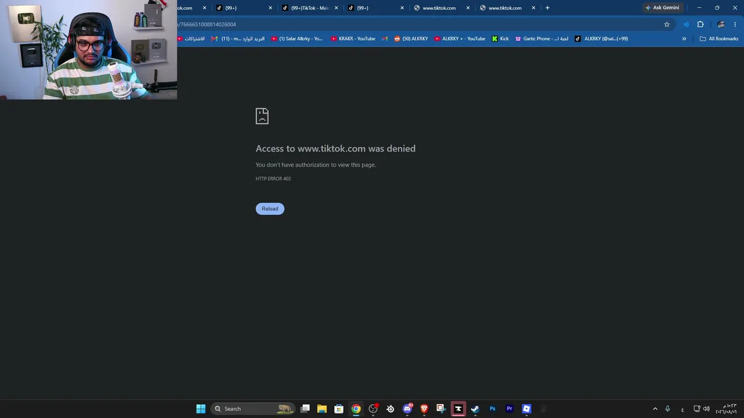This screenshot has height=418, width=744.
Task: Open Microsoft Store from the taskbar
Action: pos(339,409)
